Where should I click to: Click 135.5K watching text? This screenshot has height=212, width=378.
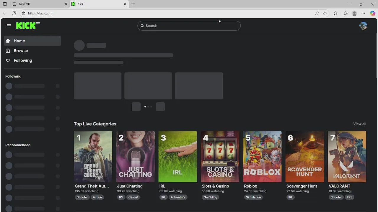coord(87,191)
